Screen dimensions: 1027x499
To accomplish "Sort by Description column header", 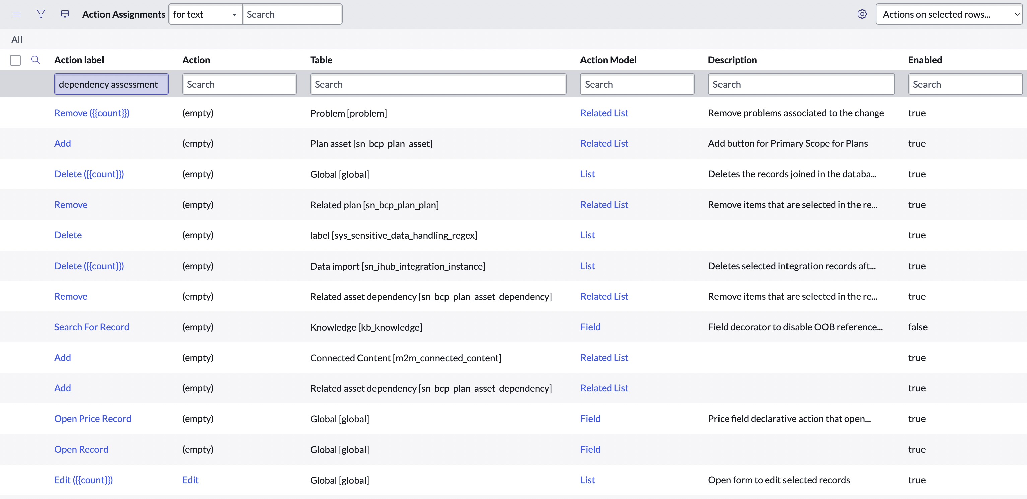I will 732,60.
